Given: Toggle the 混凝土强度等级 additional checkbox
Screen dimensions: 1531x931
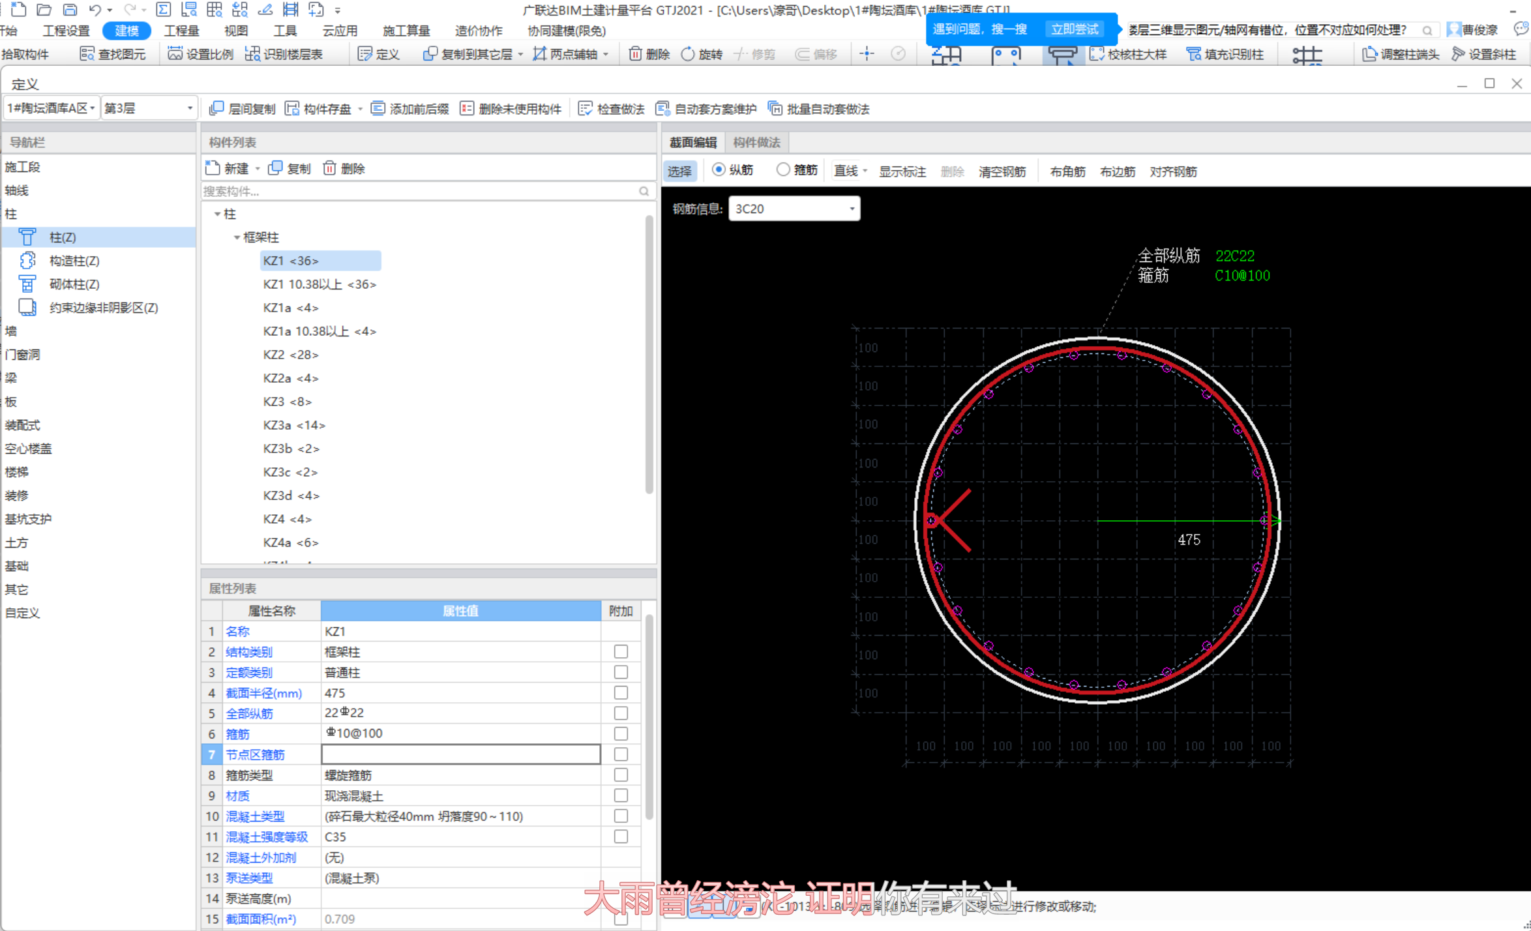Looking at the screenshot, I should [621, 836].
